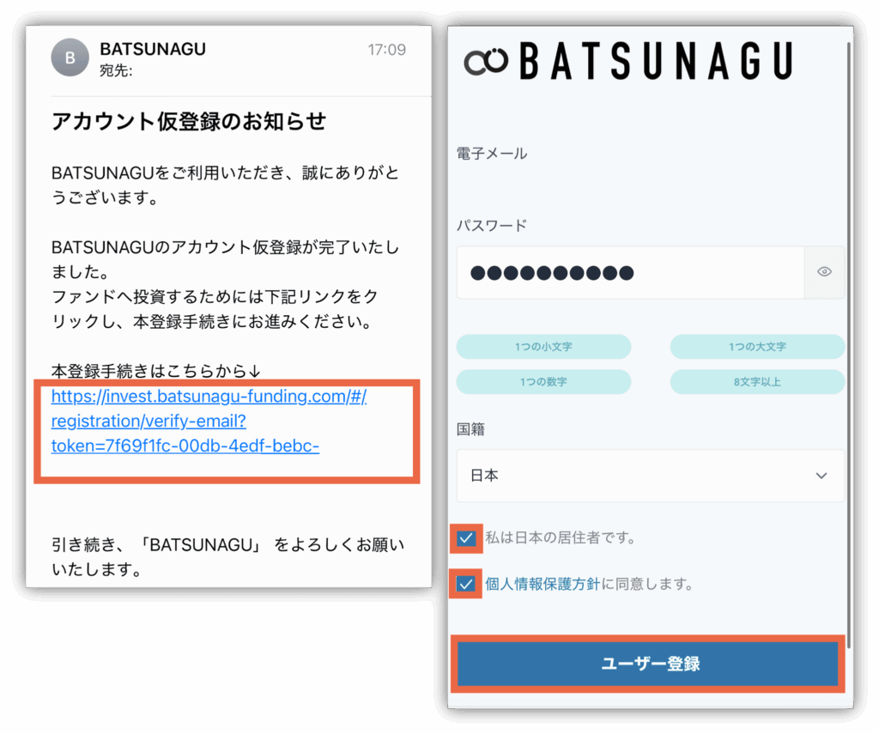
Task: Click sender name BATSUNAGU in email header
Action: coord(153,50)
